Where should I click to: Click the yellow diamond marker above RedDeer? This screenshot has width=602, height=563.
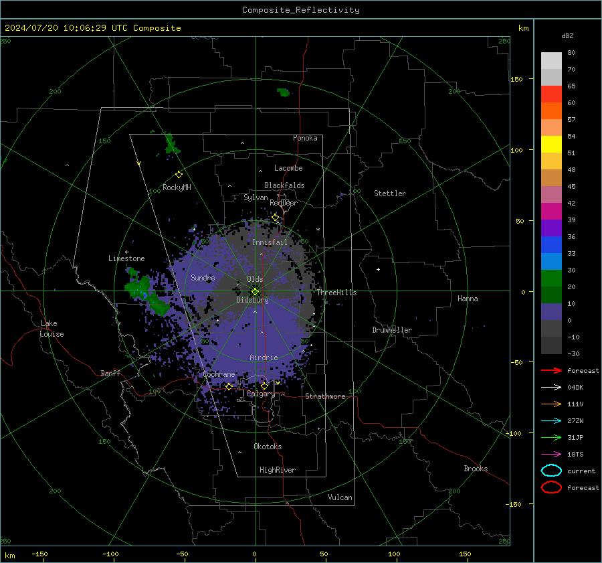276,218
